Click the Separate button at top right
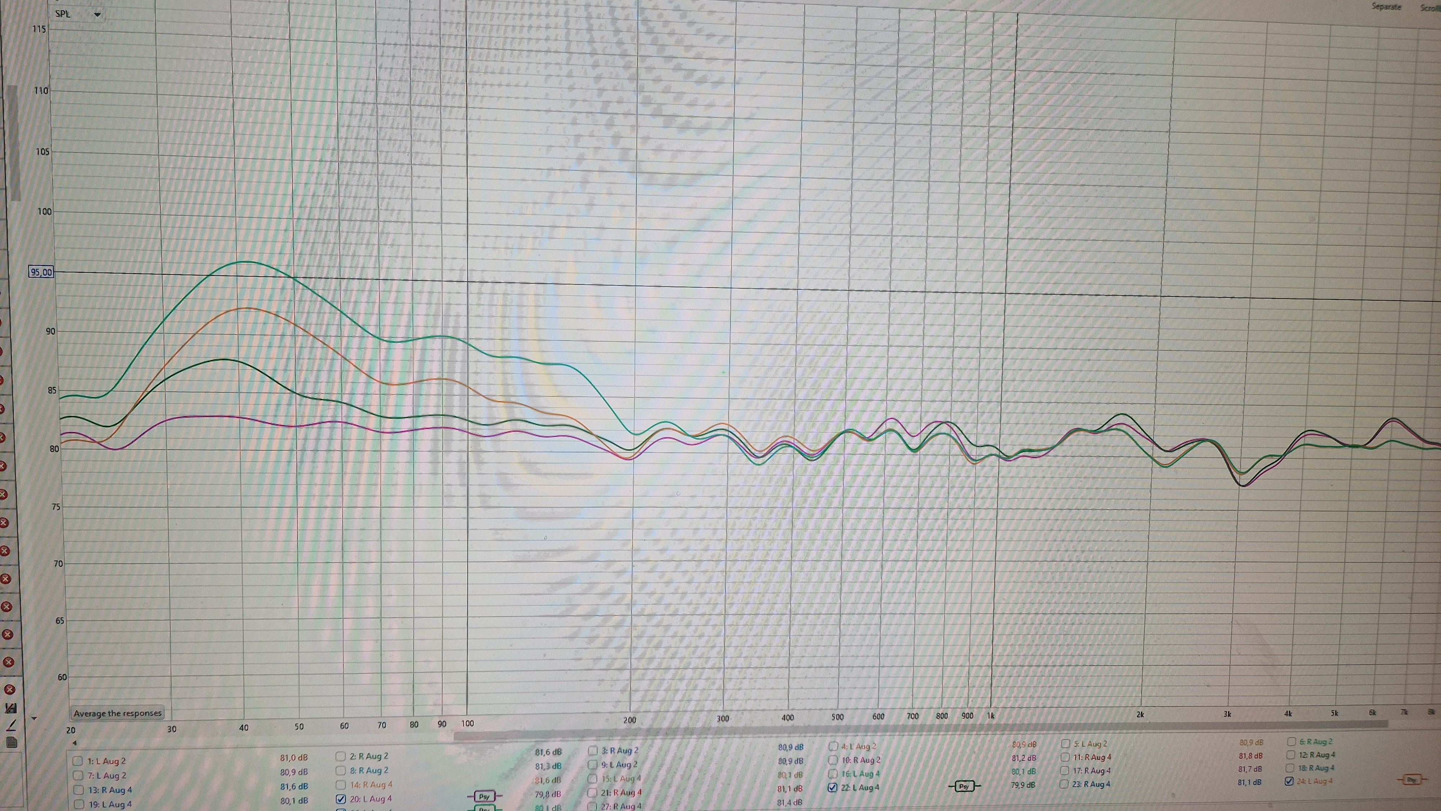 tap(1386, 7)
